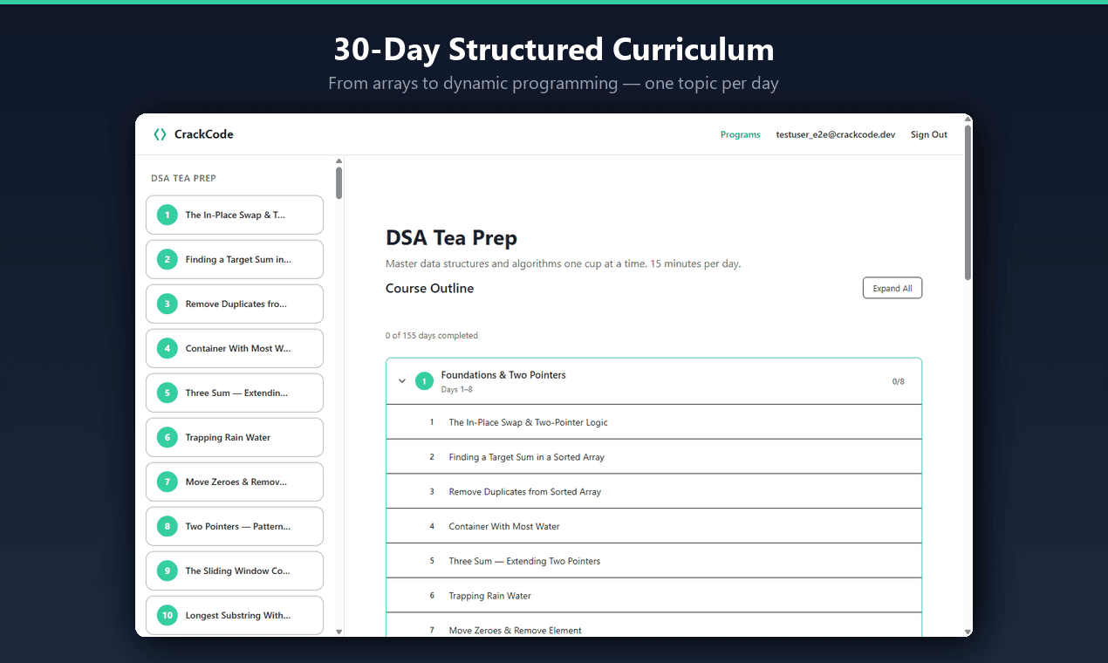Click the Expand All button
Viewport: 1108px width, 663px height.
click(x=893, y=288)
